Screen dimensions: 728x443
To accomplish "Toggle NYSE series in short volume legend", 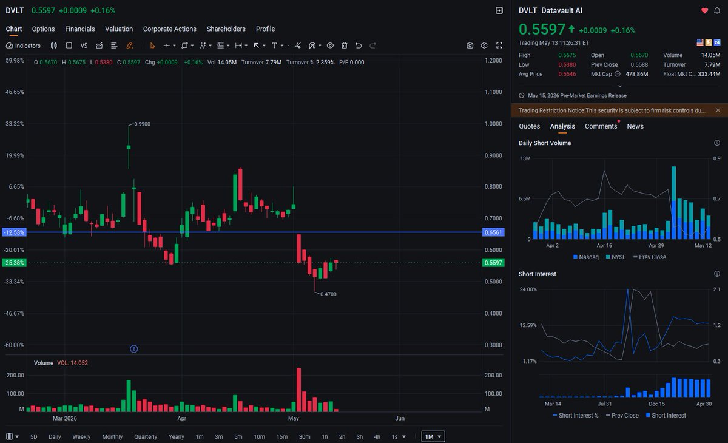I will click(x=615, y=257).
